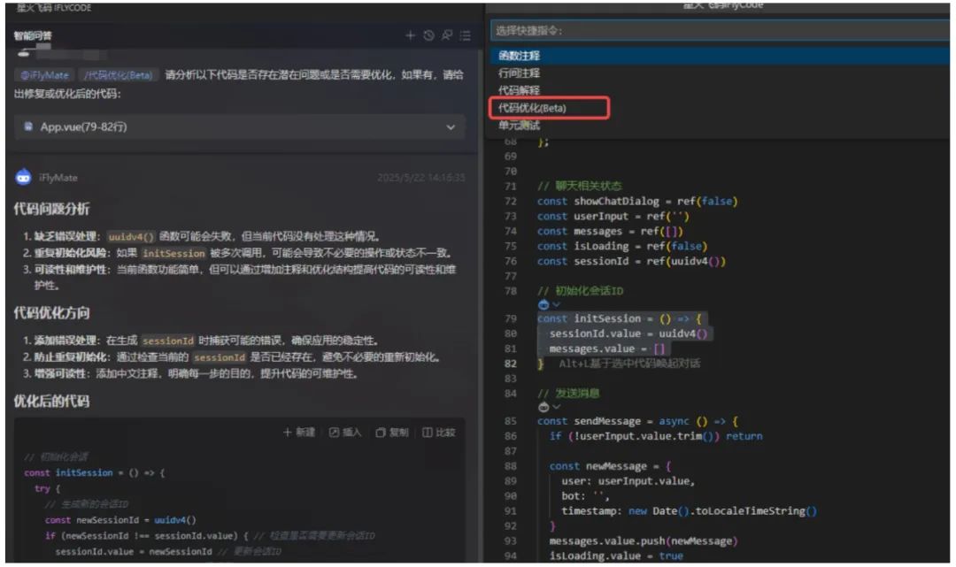Click inline code initSession in analysis list
956x567 pixels.
[173, 253]
